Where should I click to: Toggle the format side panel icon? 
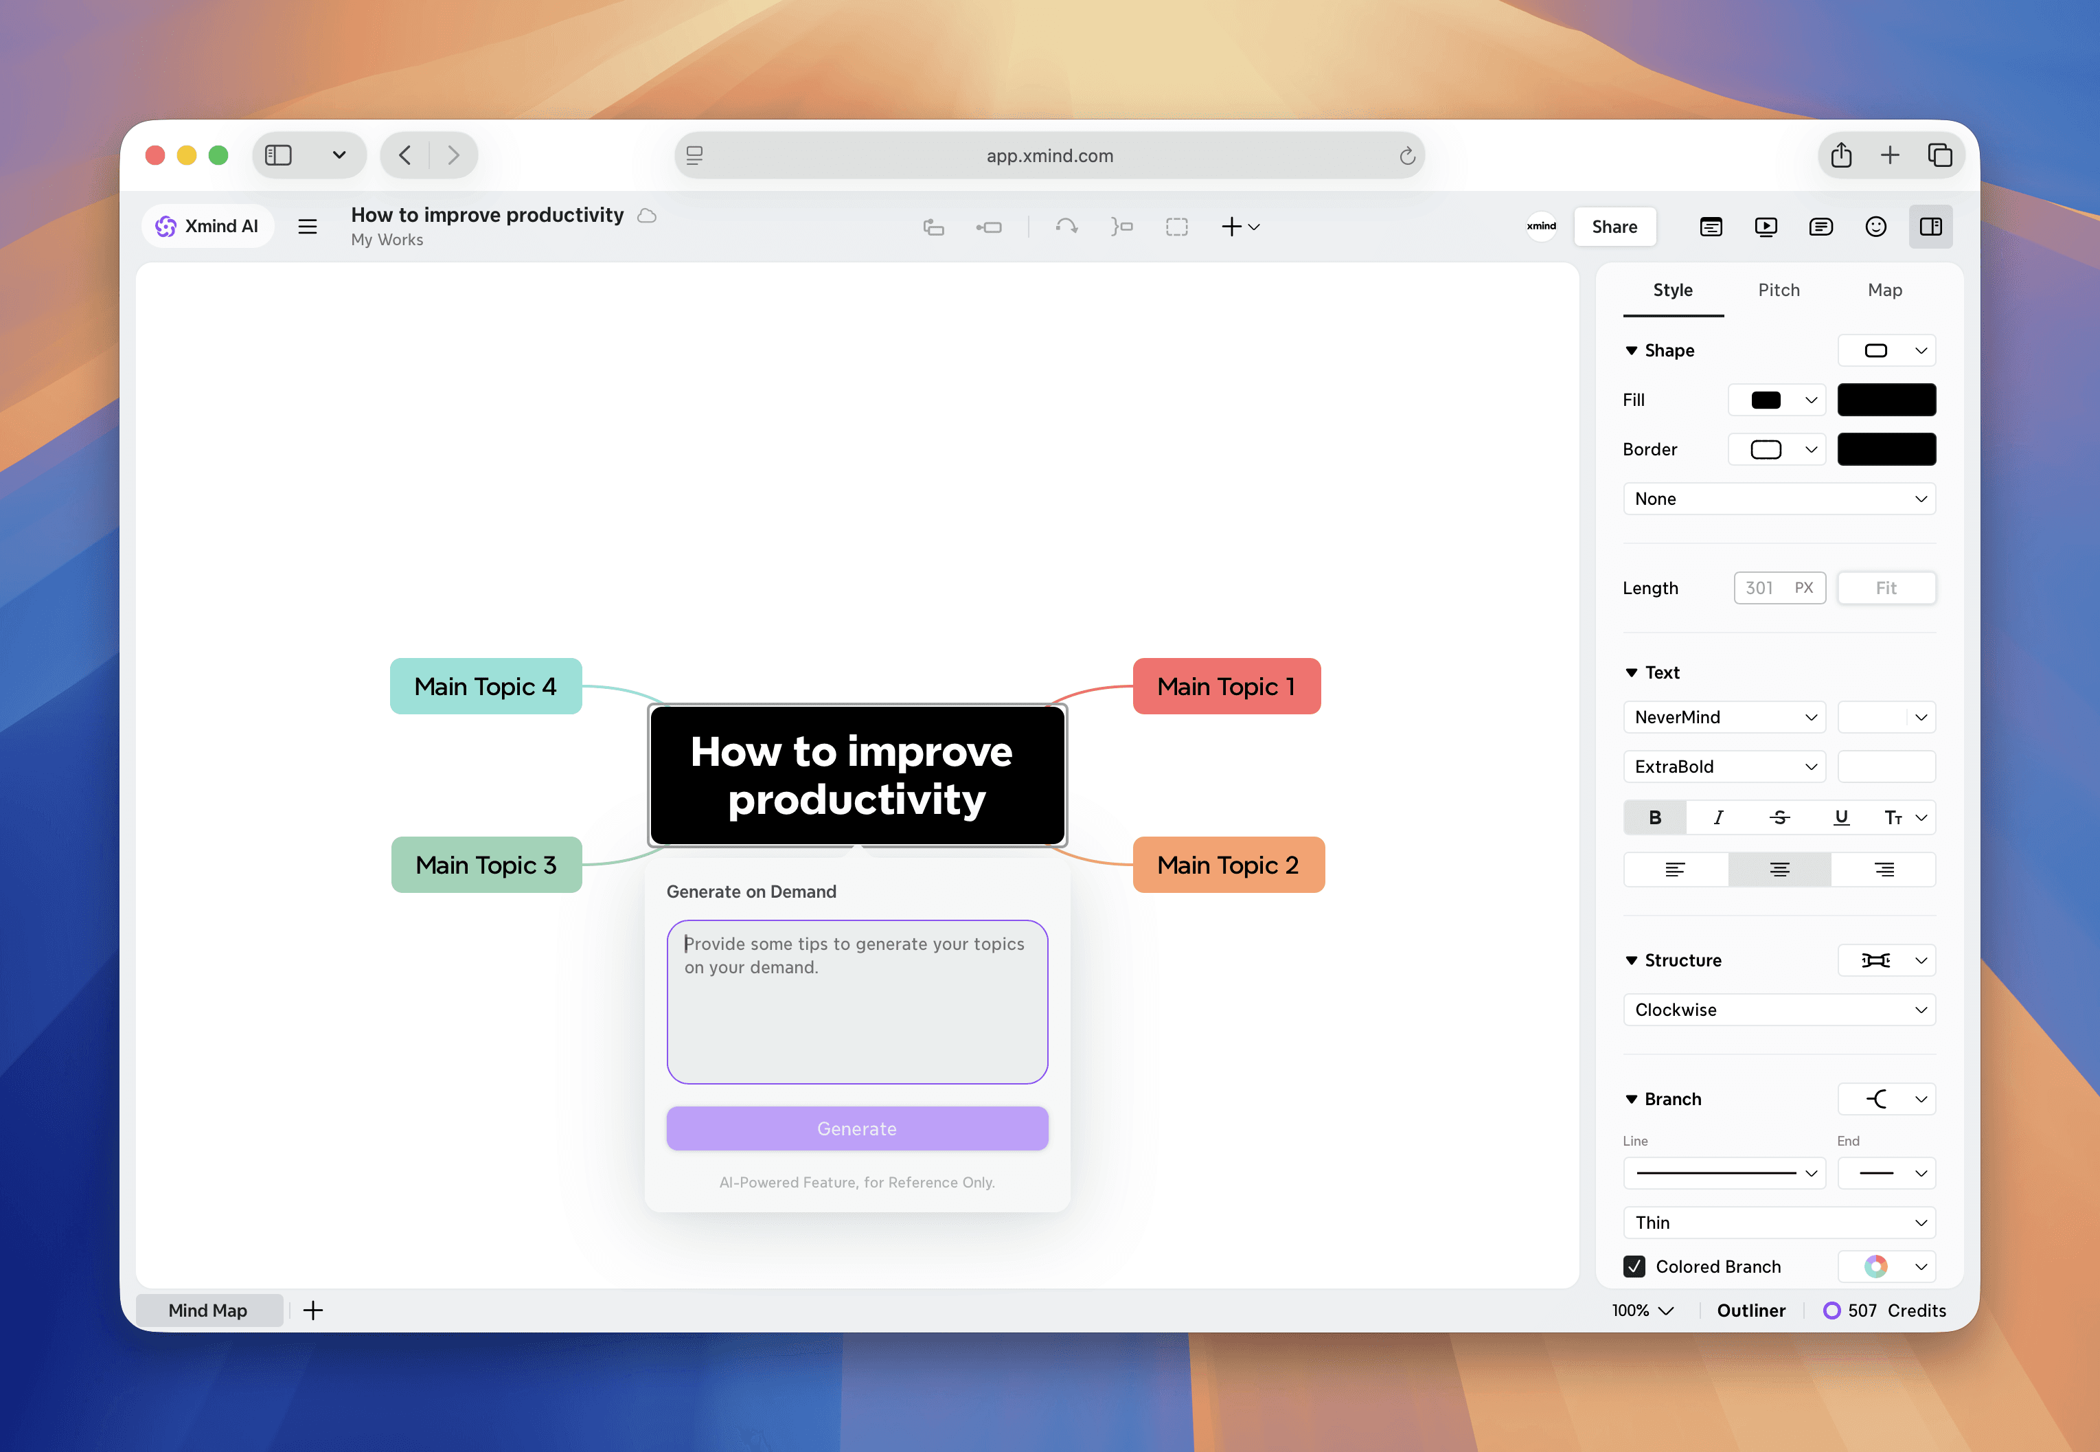click(1931, 227)
